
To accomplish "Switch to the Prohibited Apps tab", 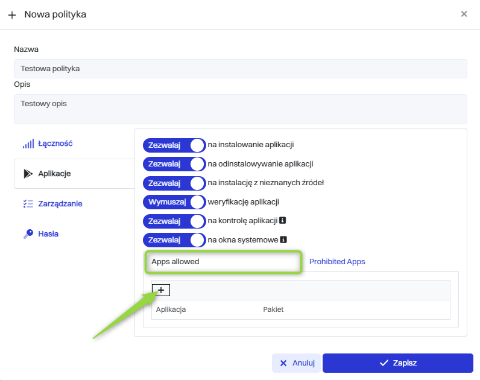I will point(337,262).
